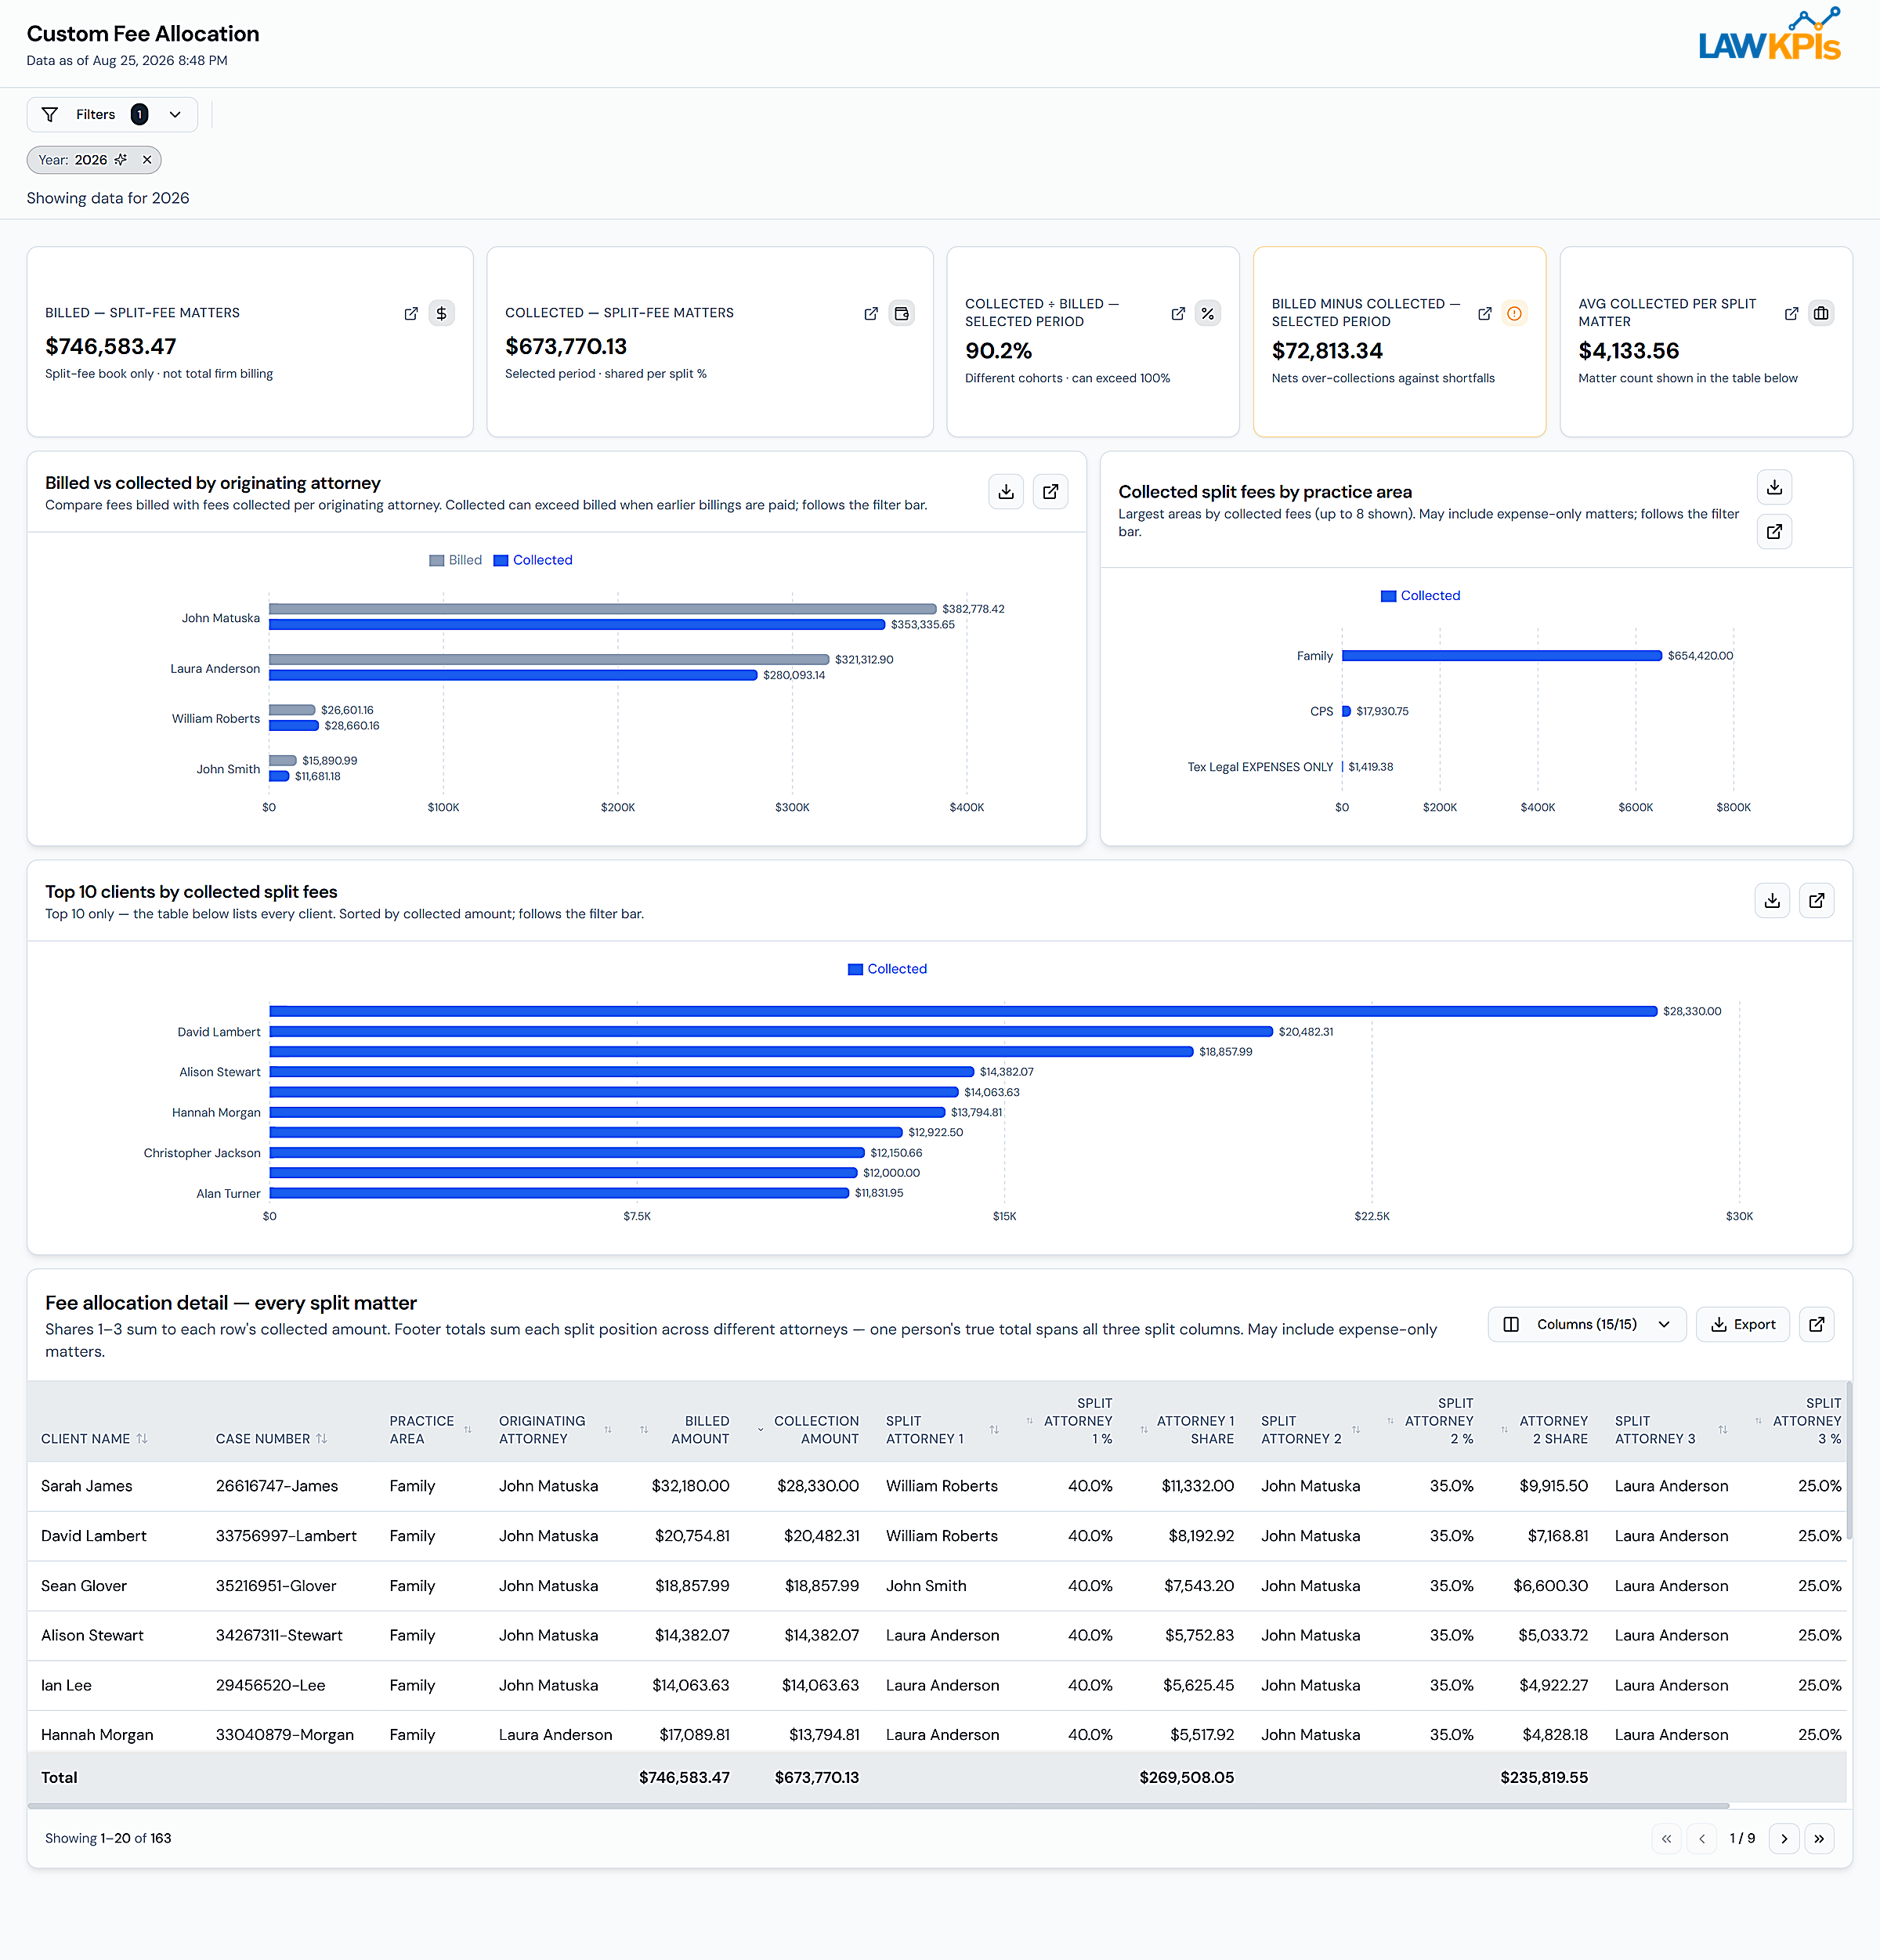Sort the table by Case Number

point(271,1438)
